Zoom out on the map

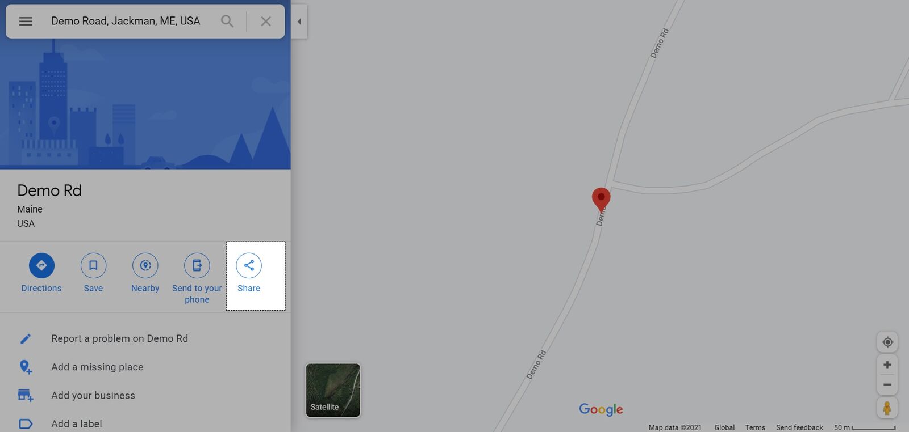887,384
